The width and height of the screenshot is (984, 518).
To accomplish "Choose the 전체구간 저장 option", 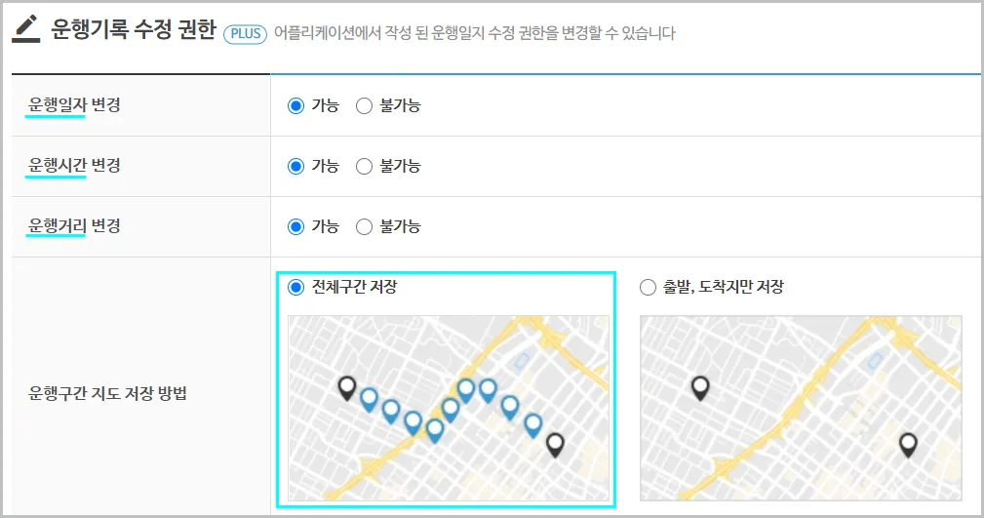I will click(x=296, y=287).
